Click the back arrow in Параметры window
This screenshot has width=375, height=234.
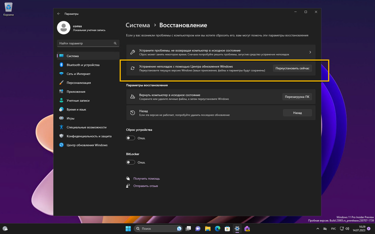tap(59, 14)
